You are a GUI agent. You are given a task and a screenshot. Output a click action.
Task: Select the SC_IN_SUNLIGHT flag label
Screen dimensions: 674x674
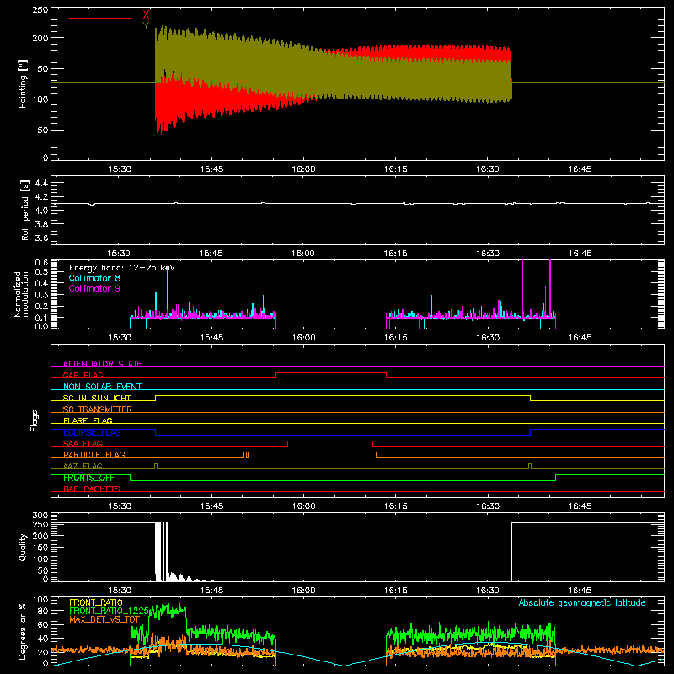click(x=97, y=398)
